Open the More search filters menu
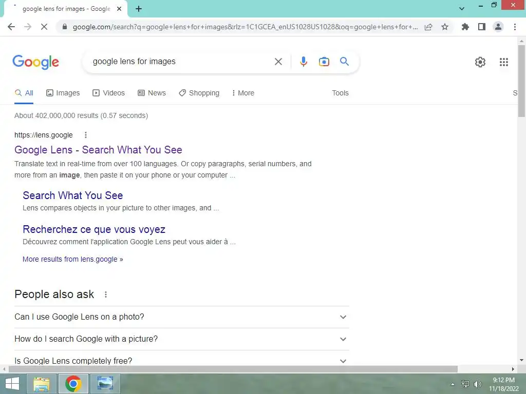This screenshot has height=394, width=526. point(243,93)
